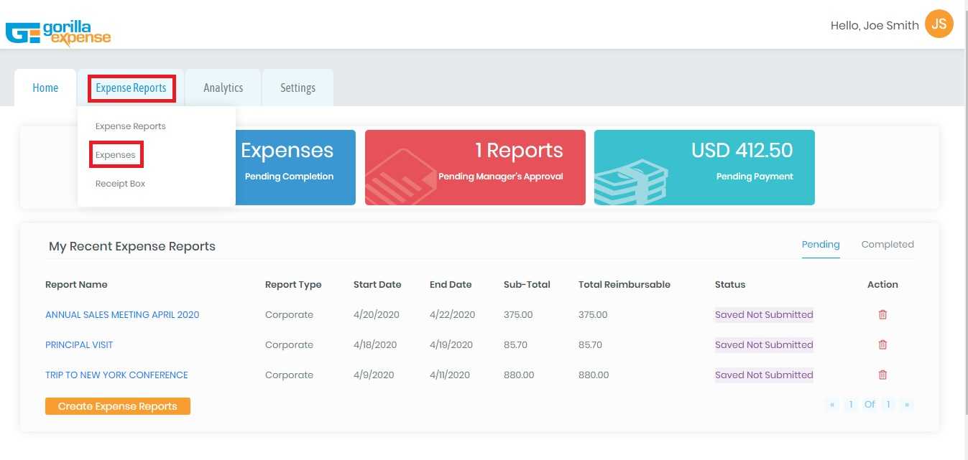The width and height of the screenshot is (968, 460).
Task: Click the Create Expense Reports button
Action: pyautogui.click(x=118, y=406)
